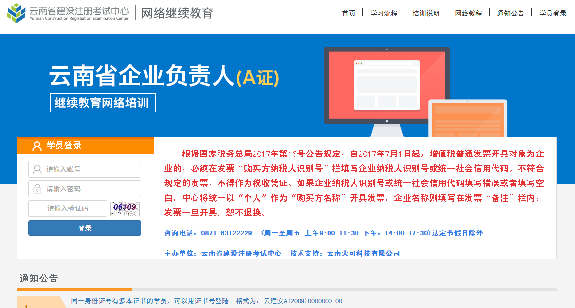Click the 继续教育网络培训 boxed banner label

(x=103, y=103)
